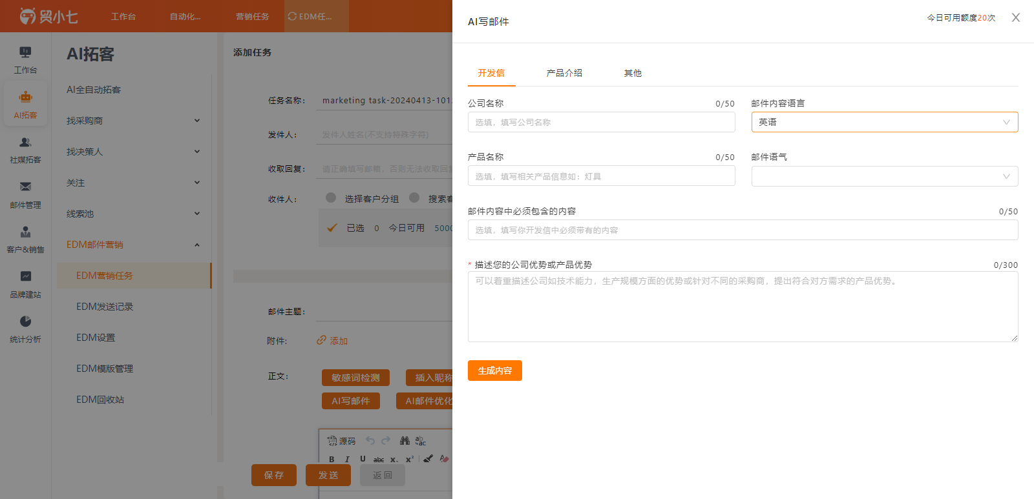Image resolution: width=1034 pixels, height=499 pixels.
Task: Open 邮件管理 envelope icon
Action: click(25, 187)
